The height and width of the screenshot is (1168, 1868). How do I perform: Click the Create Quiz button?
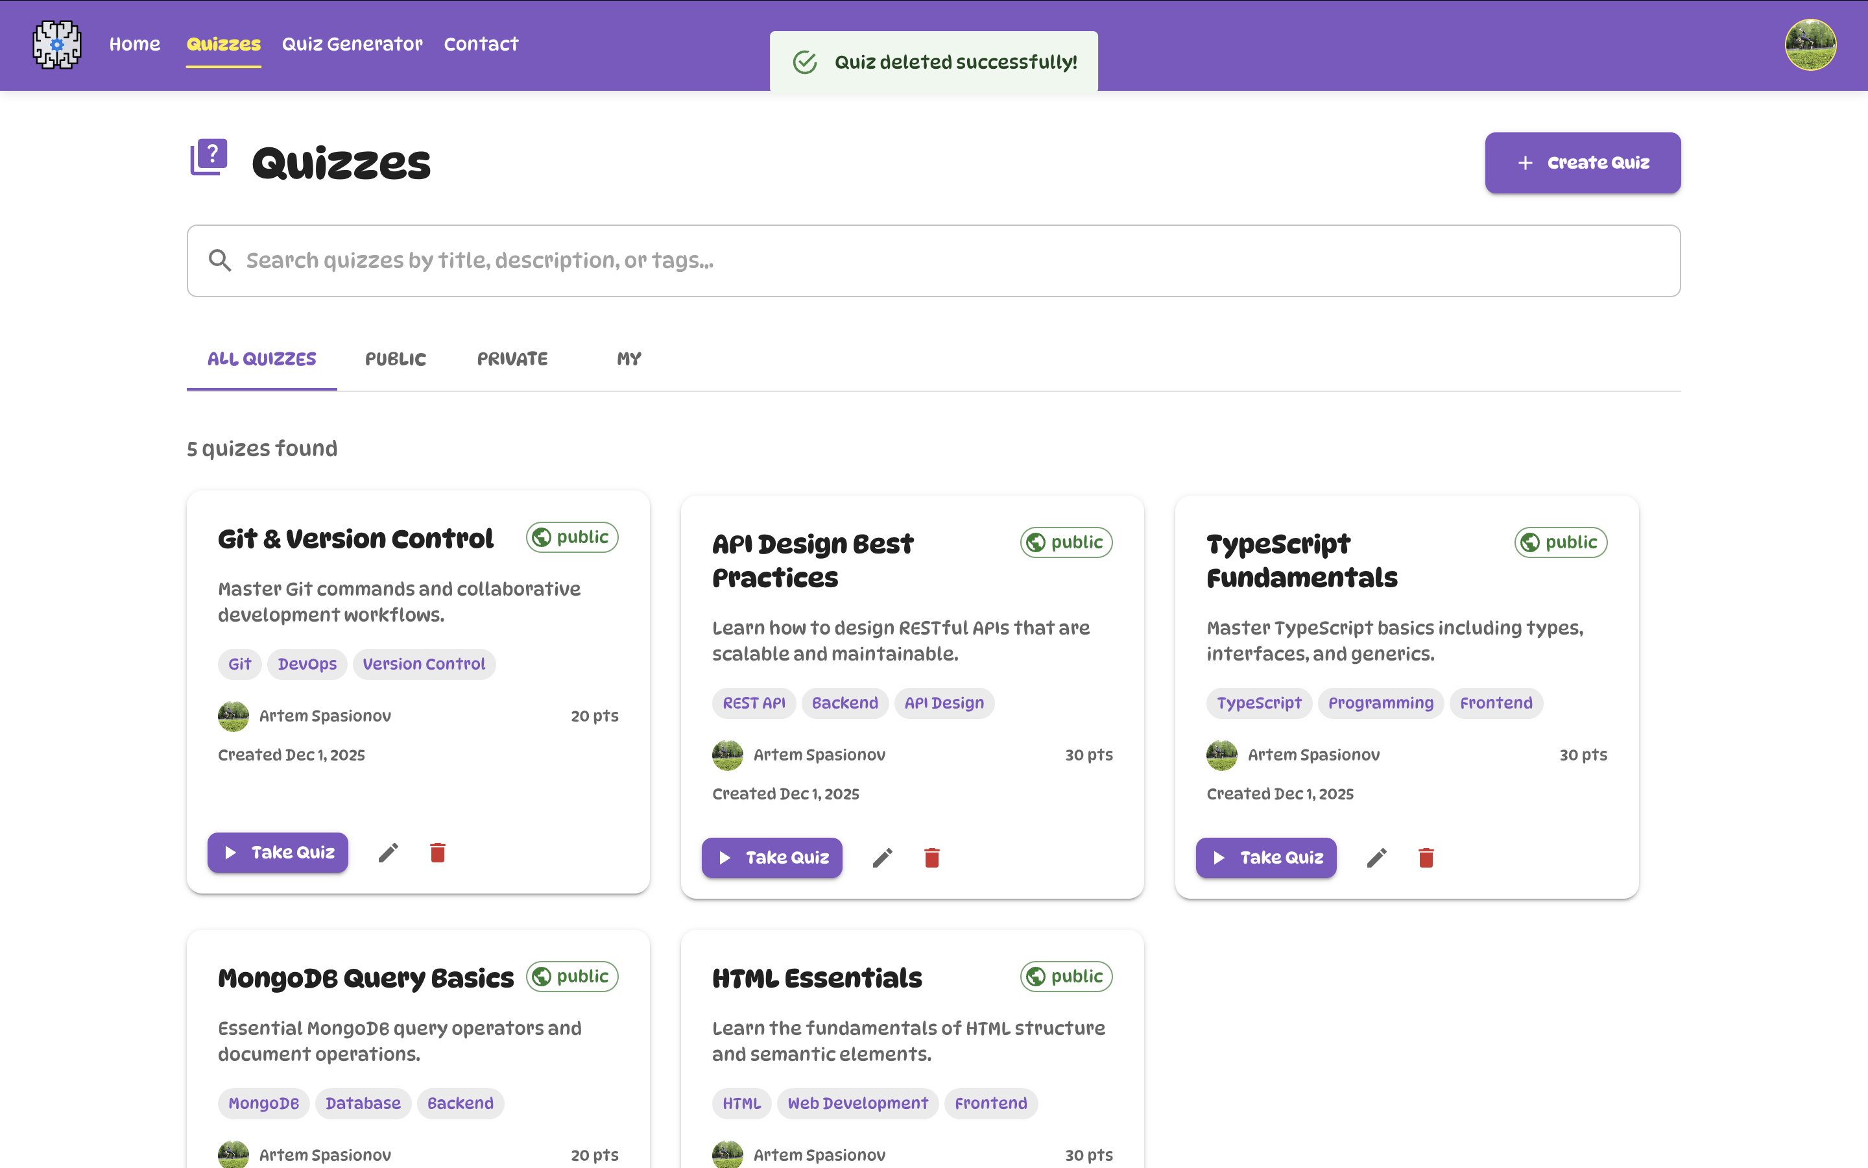tap(1581, 162)
